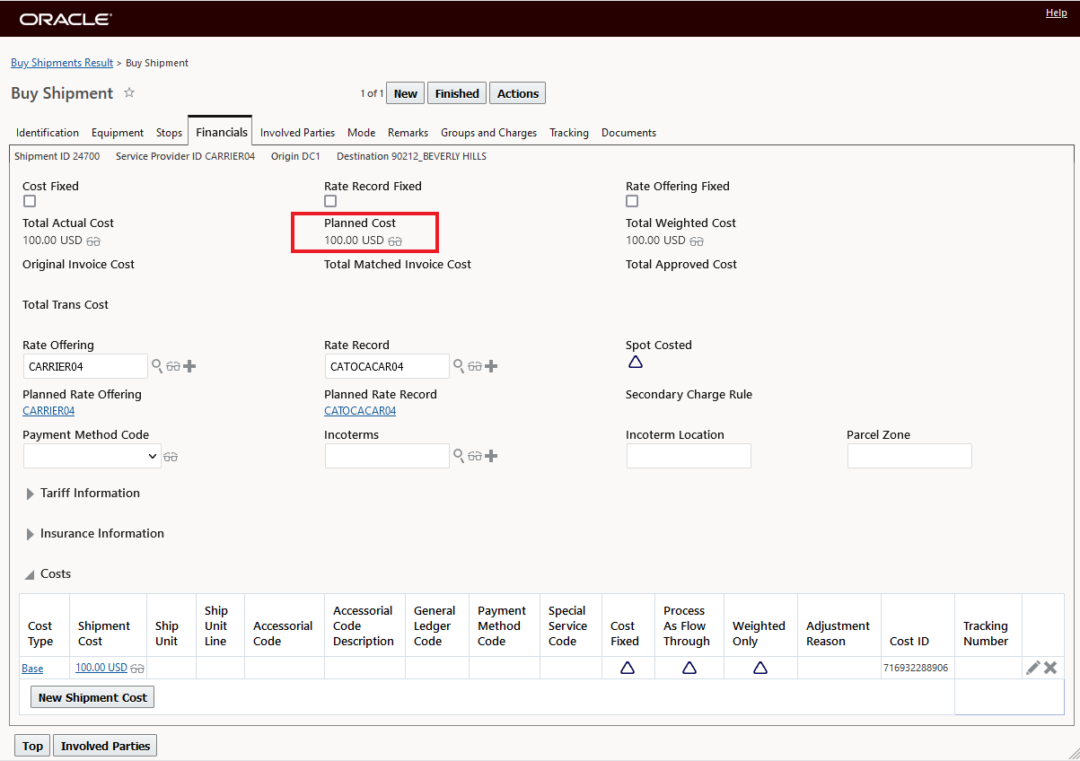Open the Help link
This screenshot has width=1080, height=761.
1057,13
